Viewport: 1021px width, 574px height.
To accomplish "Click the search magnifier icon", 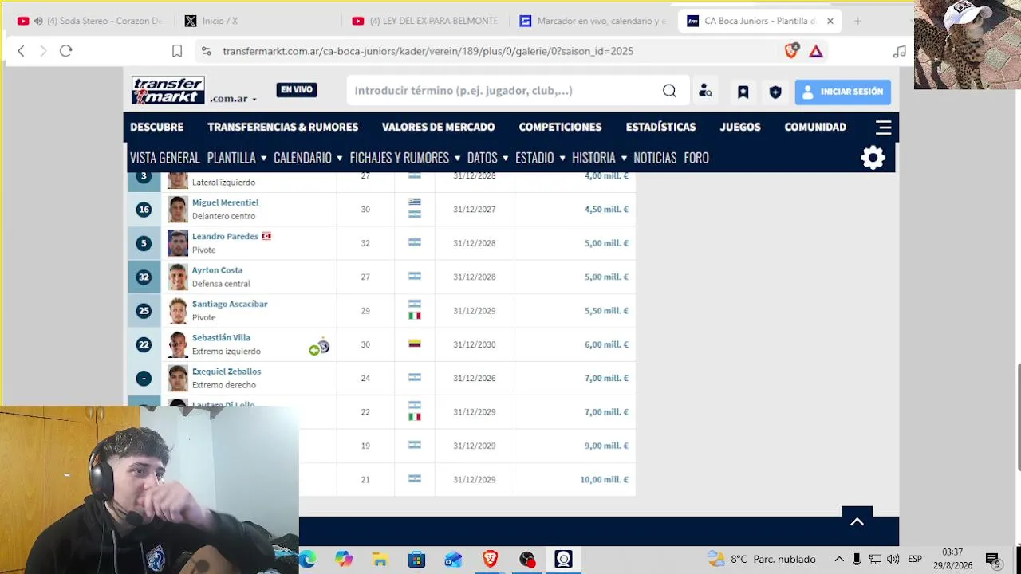I will pyautogui.click(x=669, y=91).
